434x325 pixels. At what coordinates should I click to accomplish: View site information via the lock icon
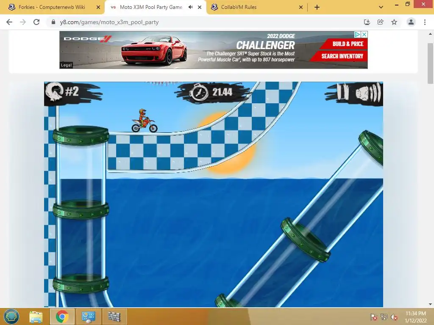[53, 22]
